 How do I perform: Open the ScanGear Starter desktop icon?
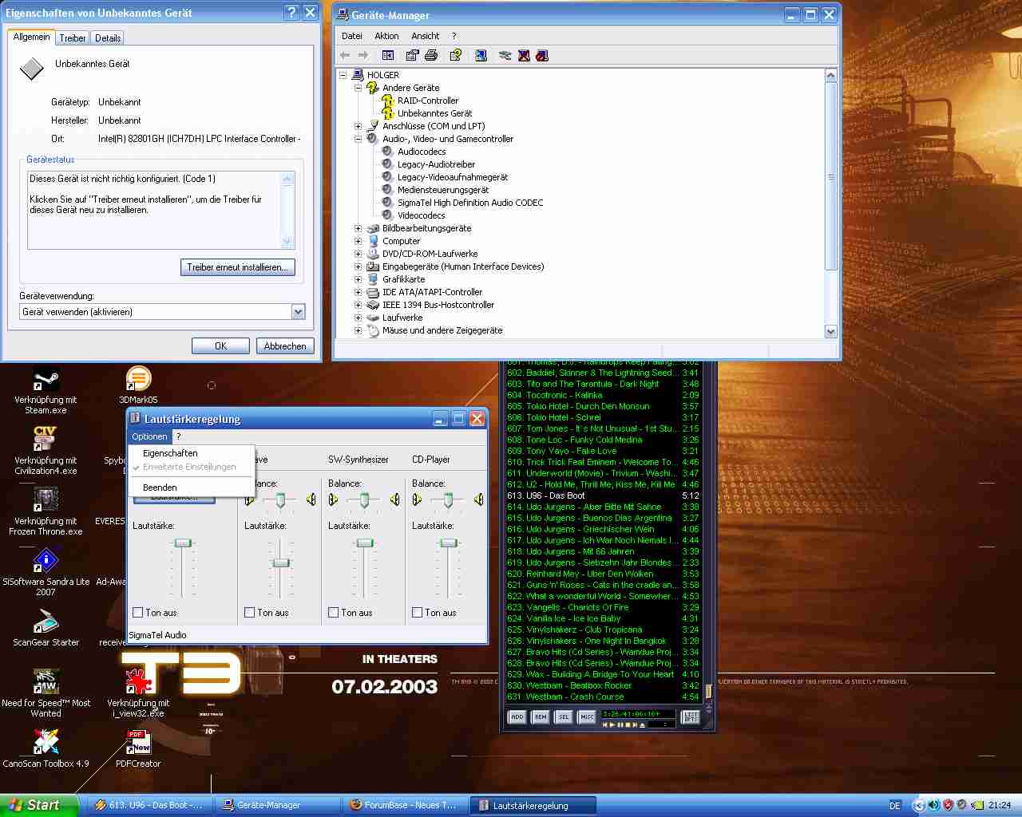(46, 628)
